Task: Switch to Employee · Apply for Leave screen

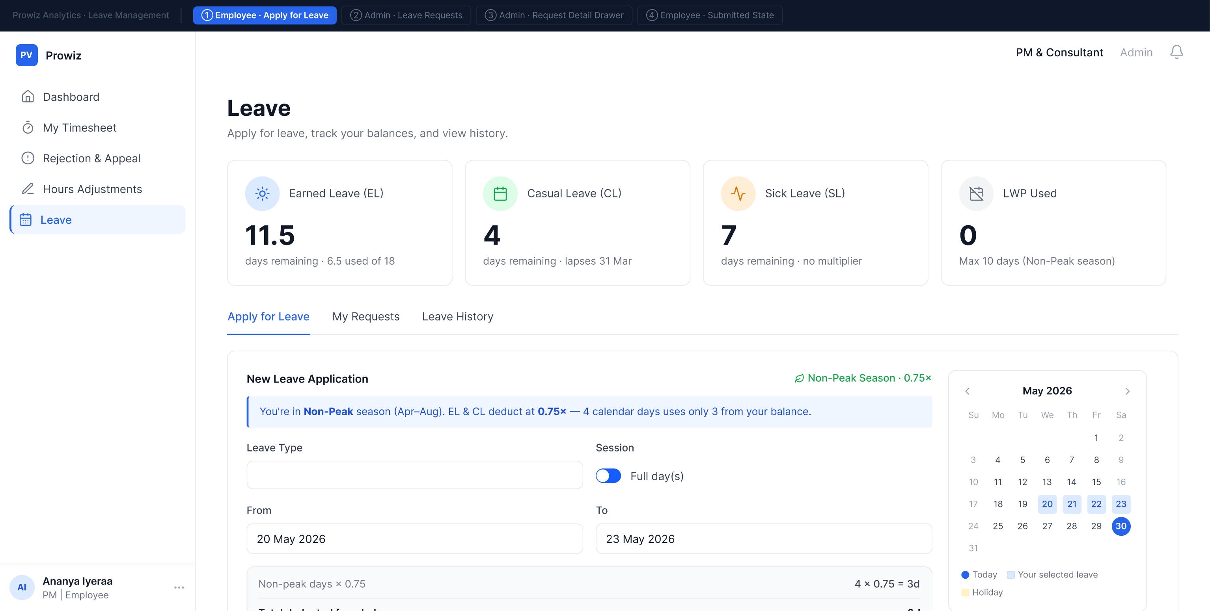Action: (265, 15)
